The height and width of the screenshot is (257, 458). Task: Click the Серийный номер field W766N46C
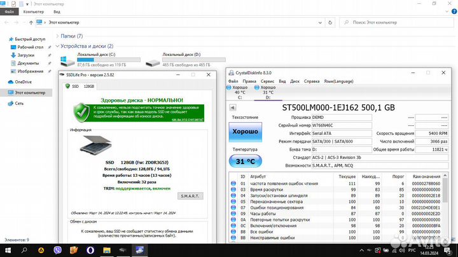coord(342,125)
